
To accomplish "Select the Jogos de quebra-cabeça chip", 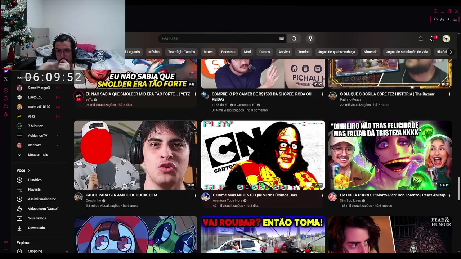I will (x=336, y=52).
